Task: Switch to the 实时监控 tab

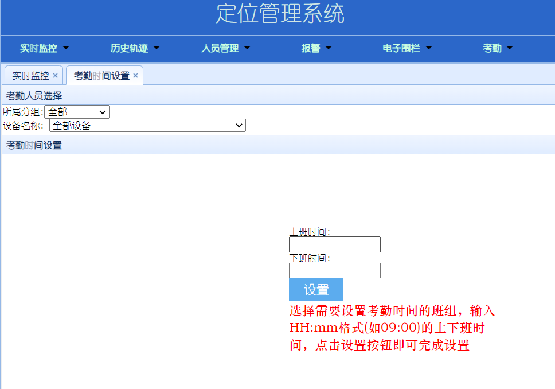Action: [30, 76]
